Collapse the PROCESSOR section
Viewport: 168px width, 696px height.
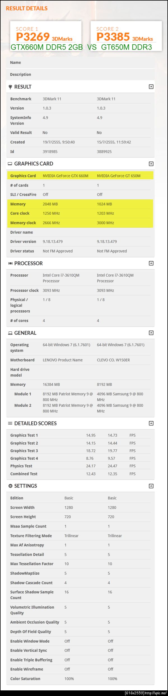tap(151, 263)
